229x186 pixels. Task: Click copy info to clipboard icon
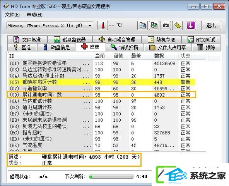[142, 25]
